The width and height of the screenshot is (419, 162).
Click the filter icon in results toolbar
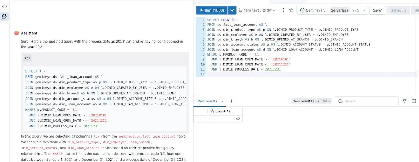(404, 101)
